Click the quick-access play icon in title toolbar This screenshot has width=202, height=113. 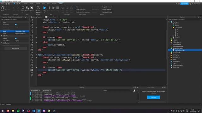[14, 4]
